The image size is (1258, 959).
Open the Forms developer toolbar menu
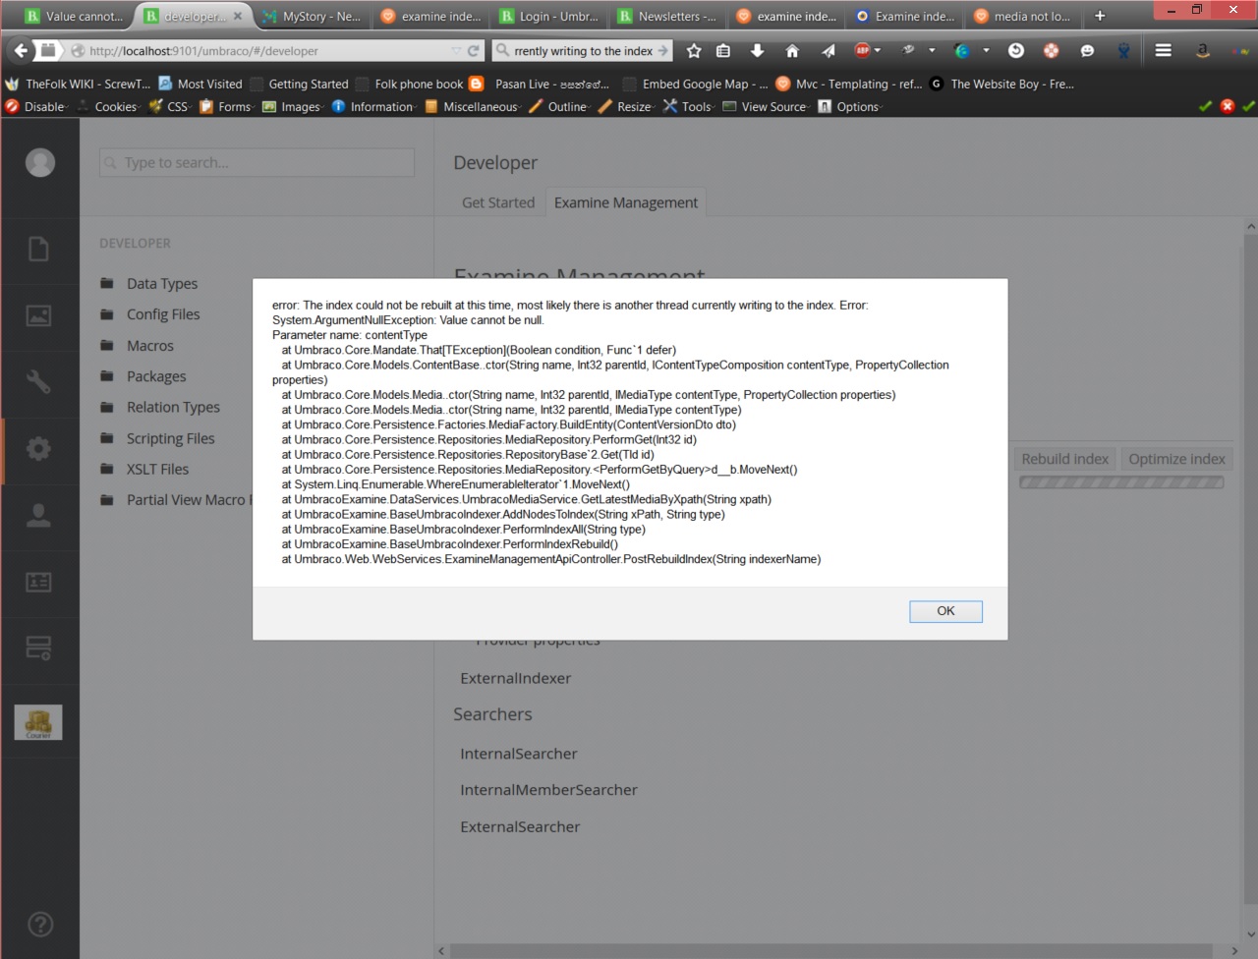pos(227,106)
